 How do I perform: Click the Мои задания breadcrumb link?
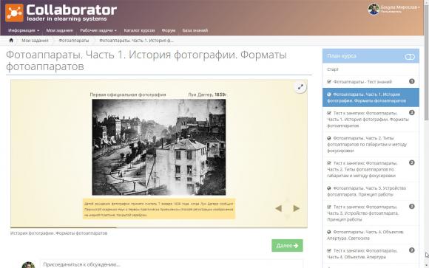tap(35, 41)
